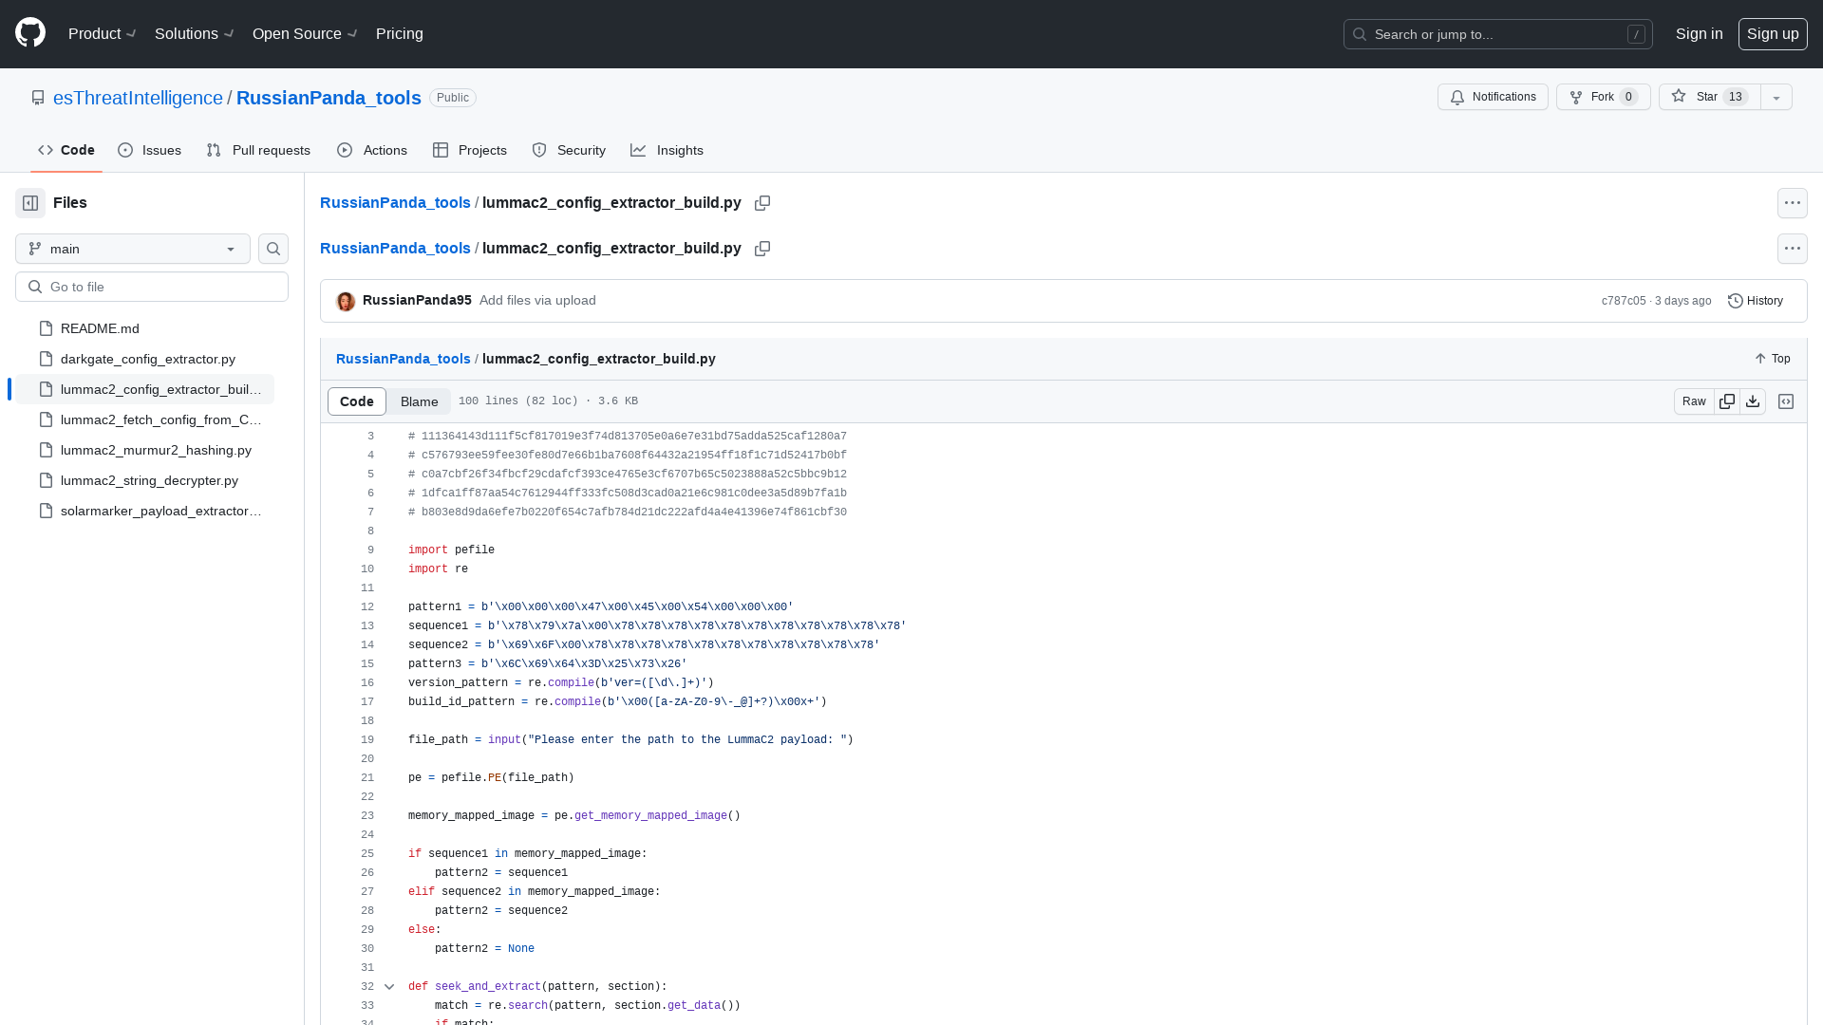Open esThreatIntelligence owner profile

coord(138,98)
